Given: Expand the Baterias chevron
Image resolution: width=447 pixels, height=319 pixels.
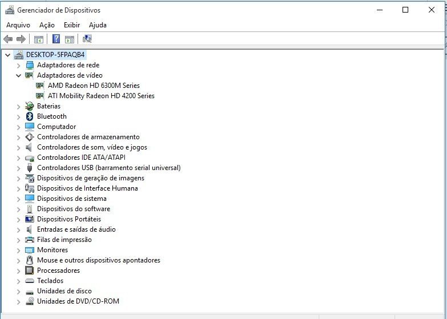Looking at the screenshot, I should click(19, 106).
